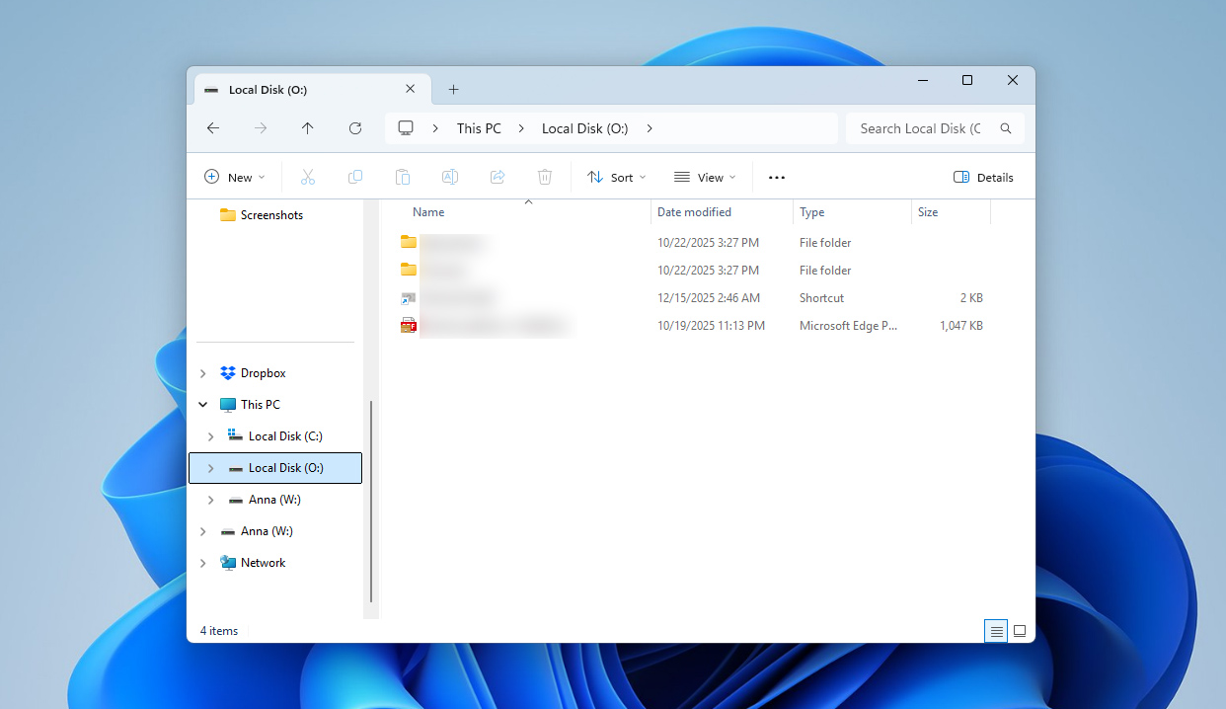
Task: Open the Sort dropdown
Action: 616,177
